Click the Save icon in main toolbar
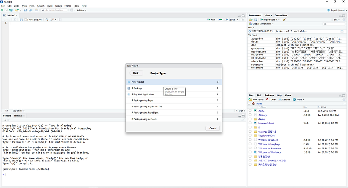348x188 pixels. [25, 10]
